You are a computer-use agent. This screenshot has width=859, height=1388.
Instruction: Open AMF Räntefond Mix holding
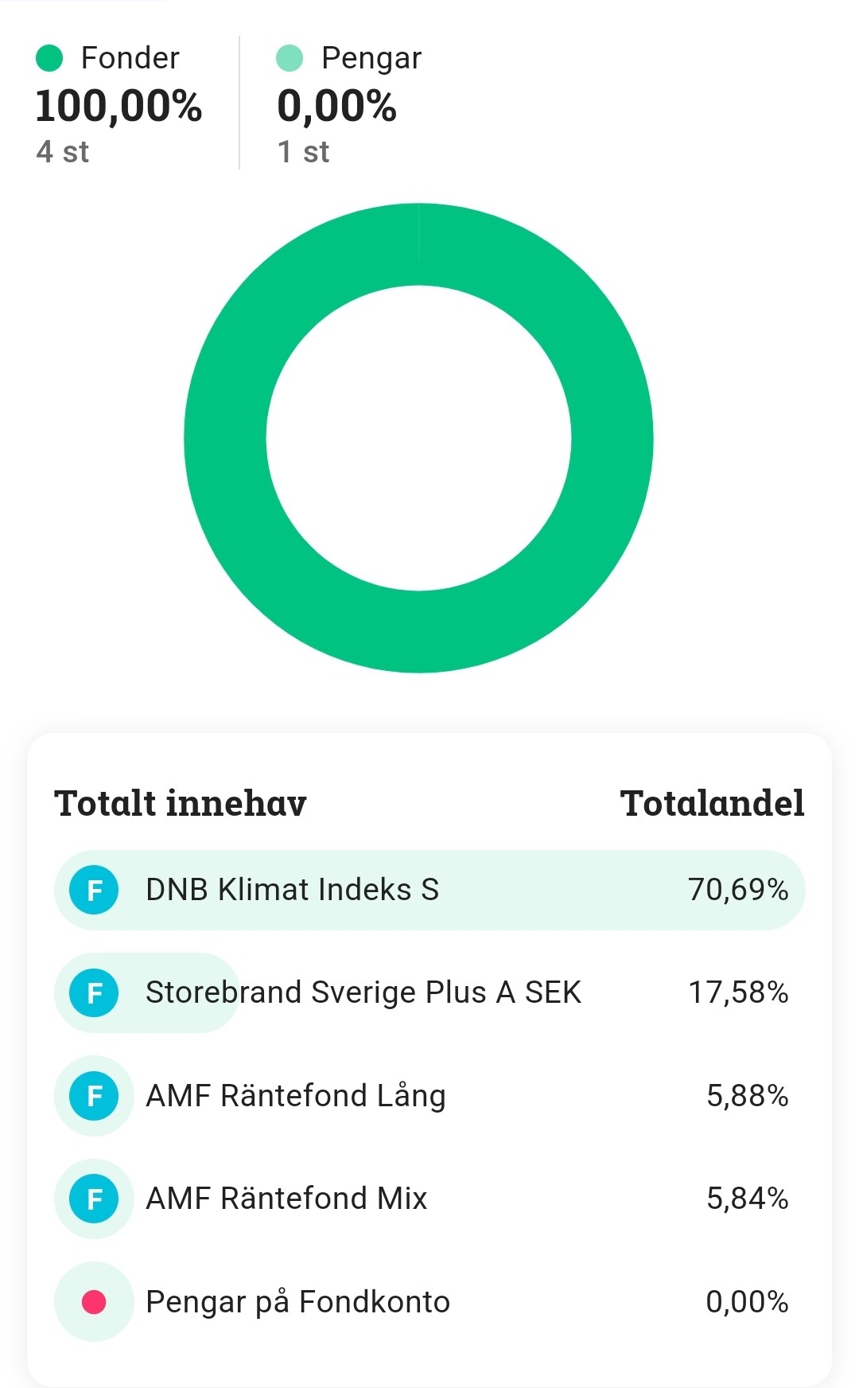pos(286,1199)
